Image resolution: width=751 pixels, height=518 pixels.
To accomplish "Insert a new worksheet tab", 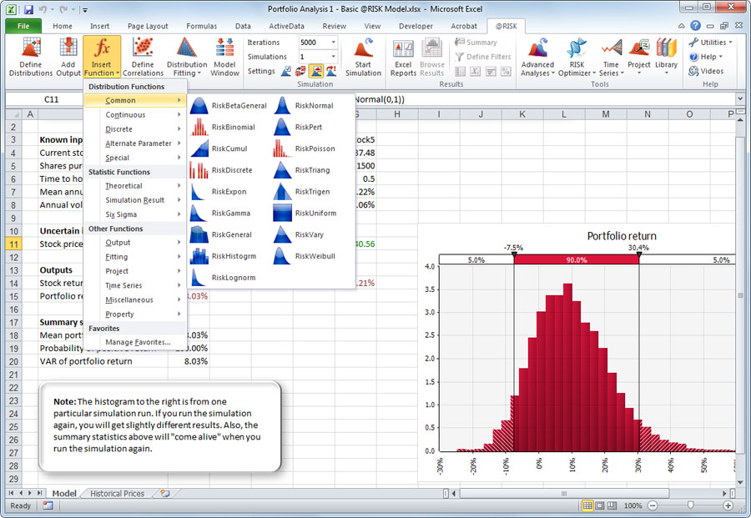I will point(165,493).
